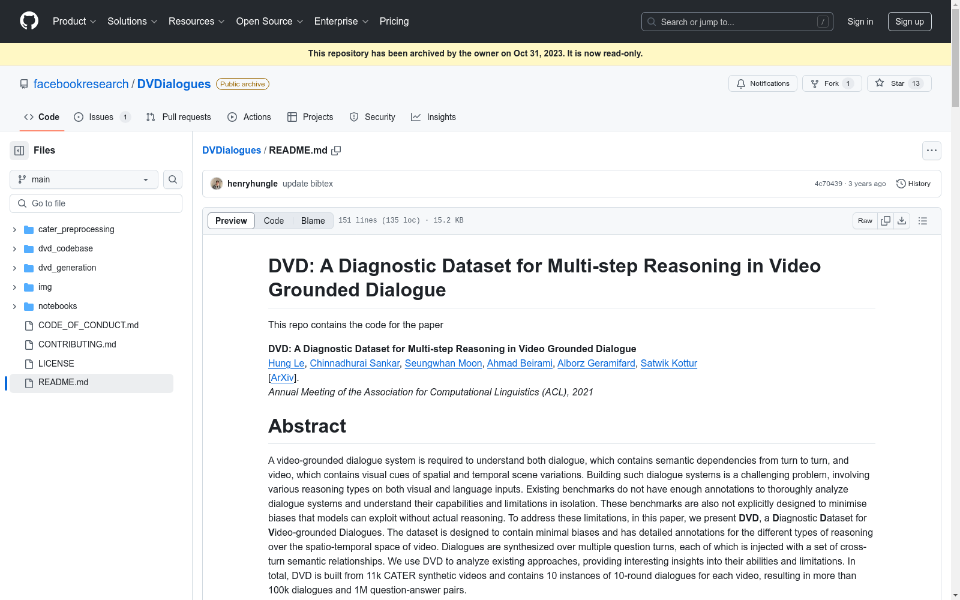This screenshot has height=600, width=960.
Task: Open the Projects tab
Action: coord(310,117)
